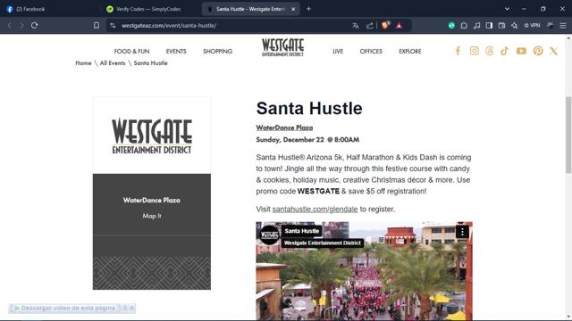Go to All Events breadcrumb link
The image size is (572, 321).
click(113, 63)
